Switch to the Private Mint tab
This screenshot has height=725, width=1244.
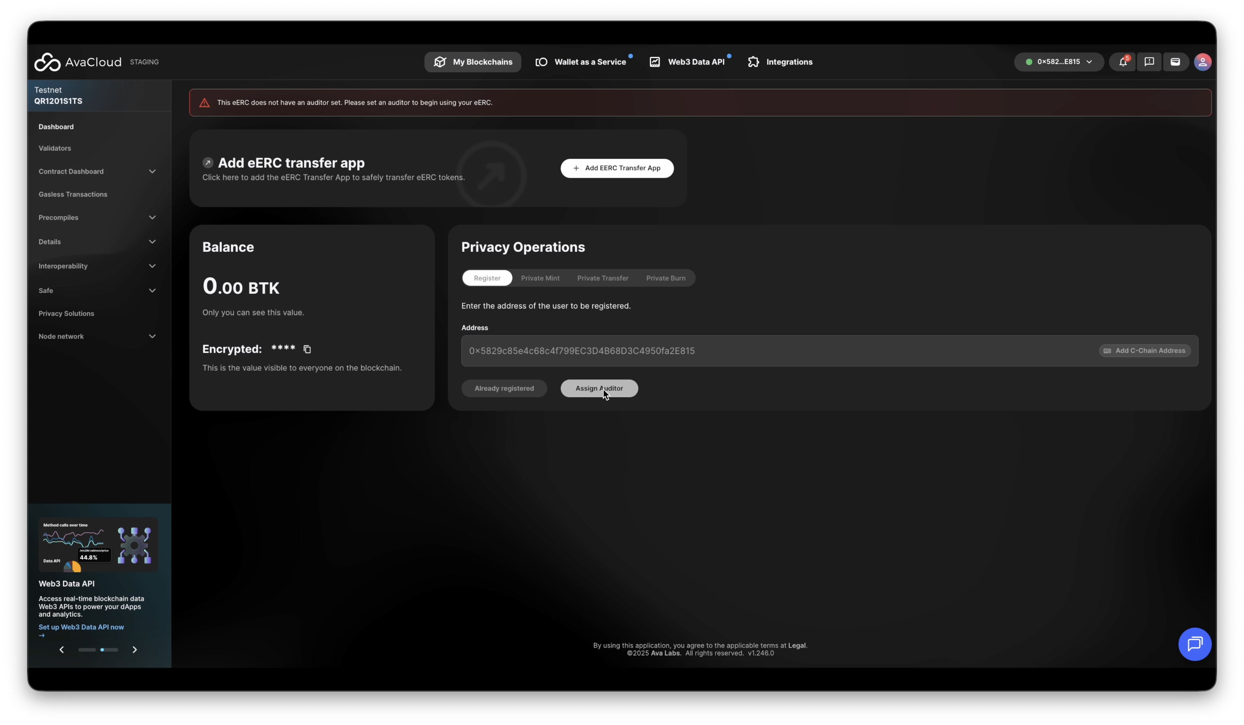tap(540, 278)
